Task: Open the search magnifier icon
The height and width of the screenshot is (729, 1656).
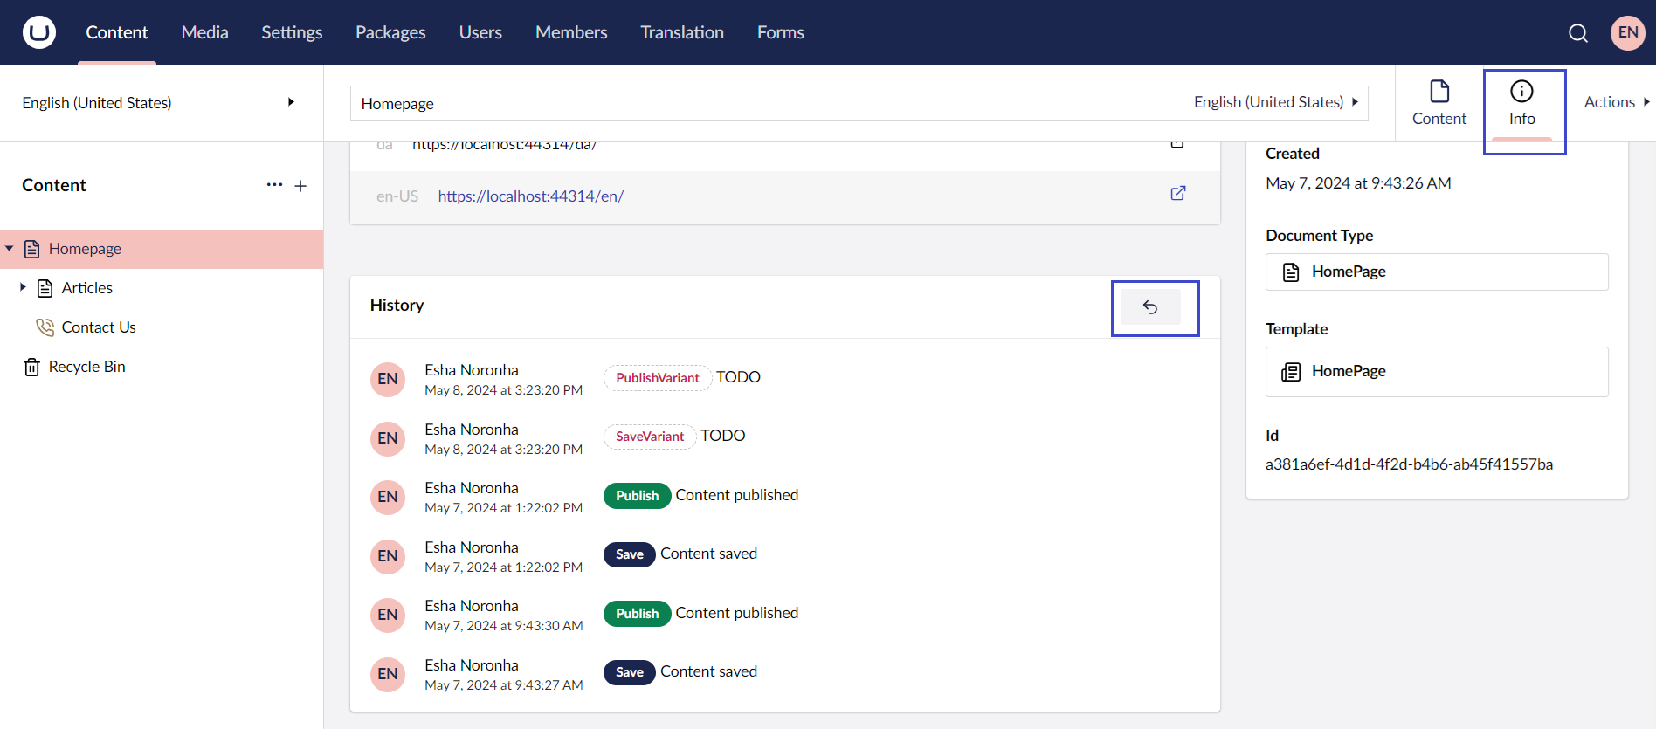Action: (x=1577, y=33)
